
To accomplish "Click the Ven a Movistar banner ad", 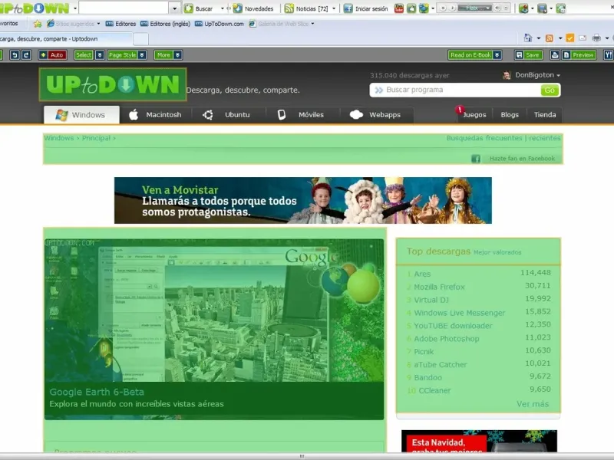I will click(x=302, y=200).
